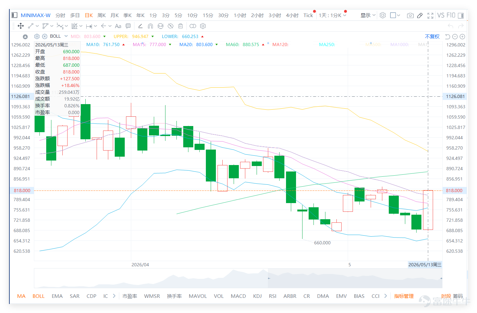Click the F10 company info button
The image size is (477, 313).
point(451,15)
